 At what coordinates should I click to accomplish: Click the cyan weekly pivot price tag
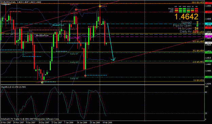208,24
